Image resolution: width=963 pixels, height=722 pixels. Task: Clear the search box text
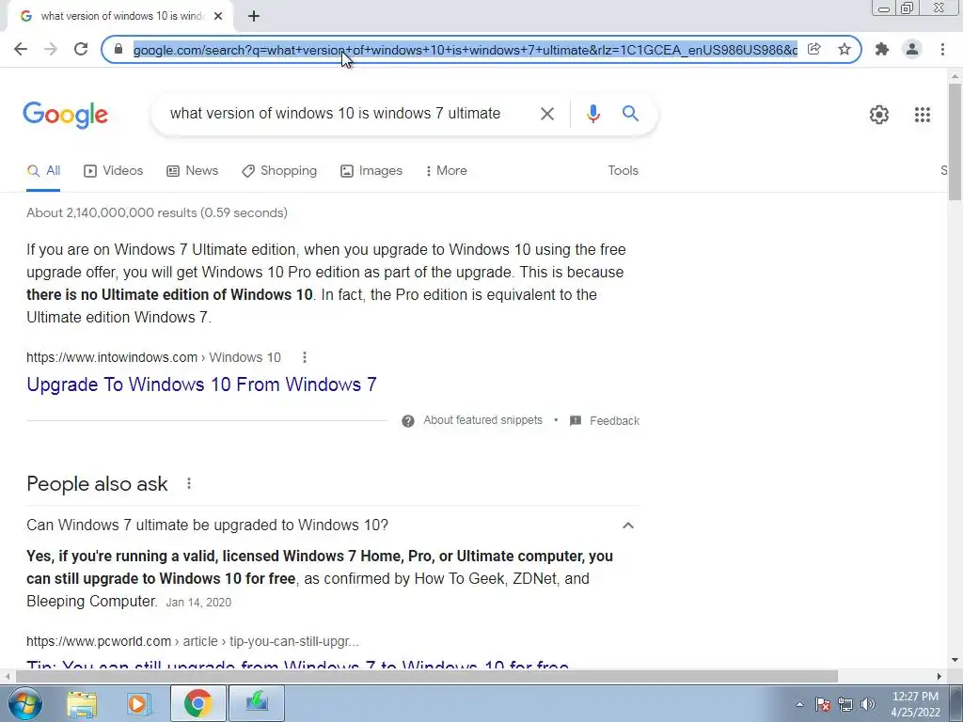tap(546, 114)
